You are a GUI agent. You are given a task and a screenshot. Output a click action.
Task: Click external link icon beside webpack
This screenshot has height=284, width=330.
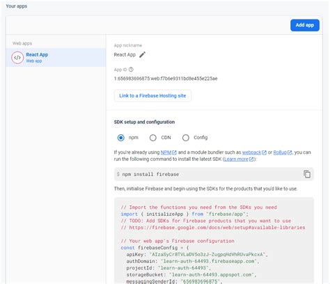tap(264, 152)
